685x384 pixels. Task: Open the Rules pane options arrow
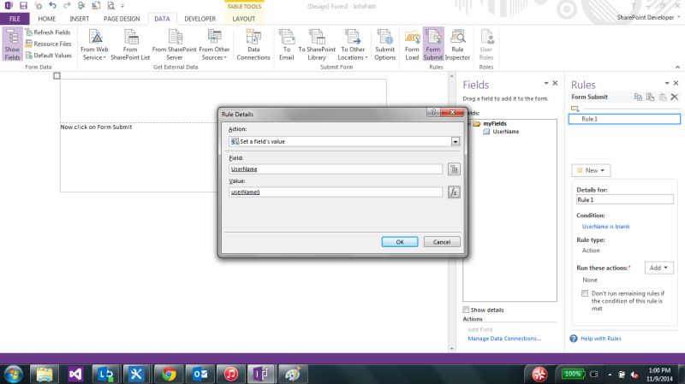[667, 83]
